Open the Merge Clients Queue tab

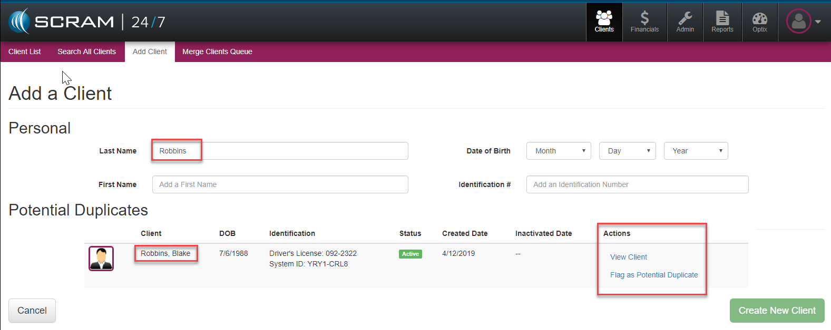pyautogui.click(x=217, y=51)
